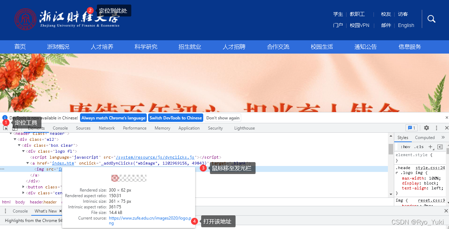
Task: Open the issues counter badge showing 1
Action: point(411,128)
